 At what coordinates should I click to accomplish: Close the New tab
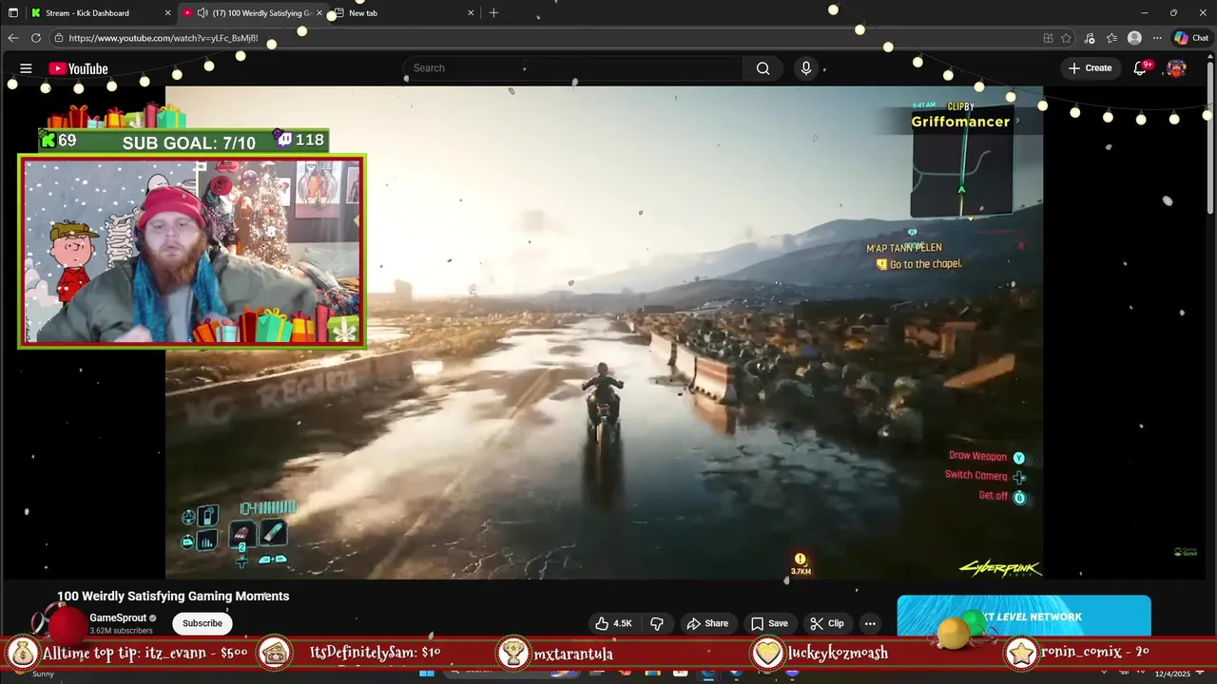coord(471,13)
